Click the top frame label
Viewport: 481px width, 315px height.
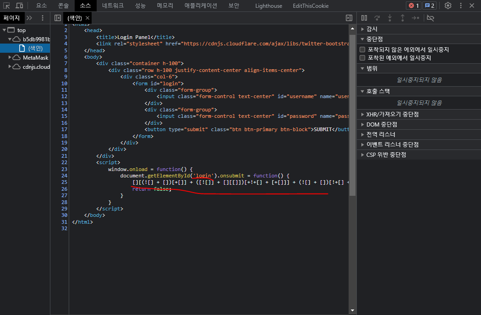click(22, 30)
